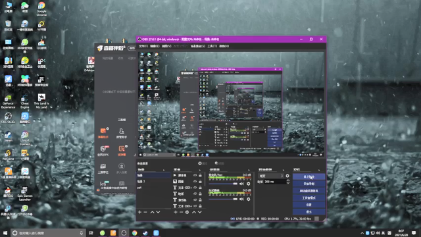Open Desktop Audio channel settings gear
Image resolution: width=421 pixels, height=237 pixels.
[249, 199]
